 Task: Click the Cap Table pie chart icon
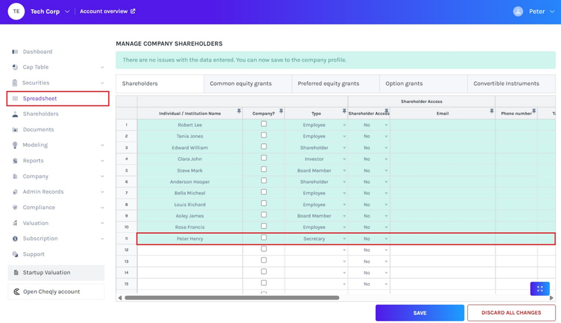click(x=15, y=68)
